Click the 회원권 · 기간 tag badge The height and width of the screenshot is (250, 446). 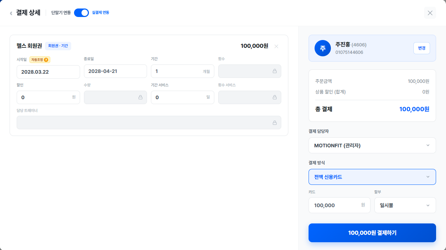click(x=58, y=46)
